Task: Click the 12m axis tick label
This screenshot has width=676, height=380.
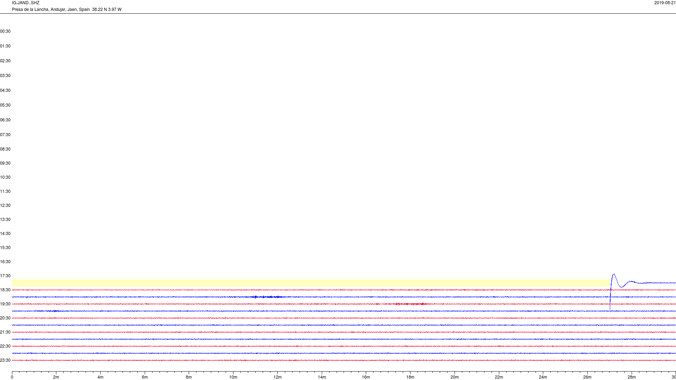Action: point(277,377)
